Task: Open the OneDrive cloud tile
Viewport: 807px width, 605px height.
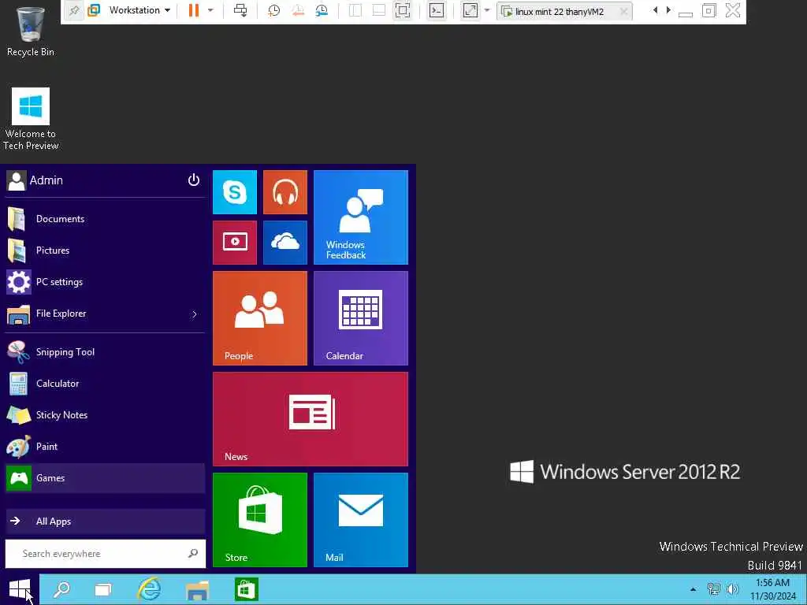Action: point(285,243)
